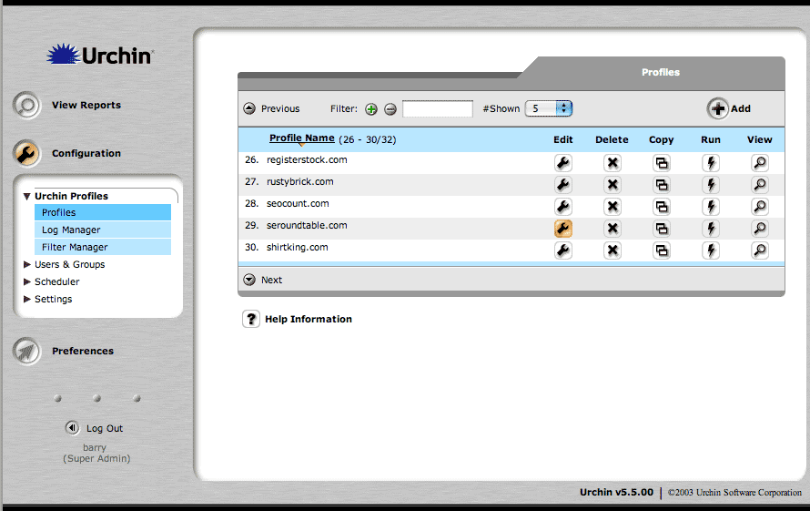Run the registerstock.com profile
This screenshot has height=511, width=810.
pos(711,163)
